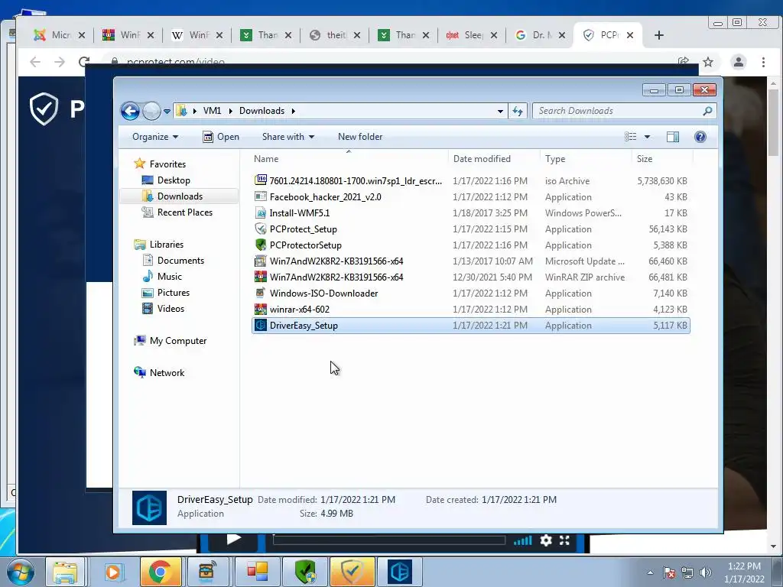Viewport: 783px width, 587px height.
Task: Click the VM1 breadcrumb segment
Action: click(213, 111)
